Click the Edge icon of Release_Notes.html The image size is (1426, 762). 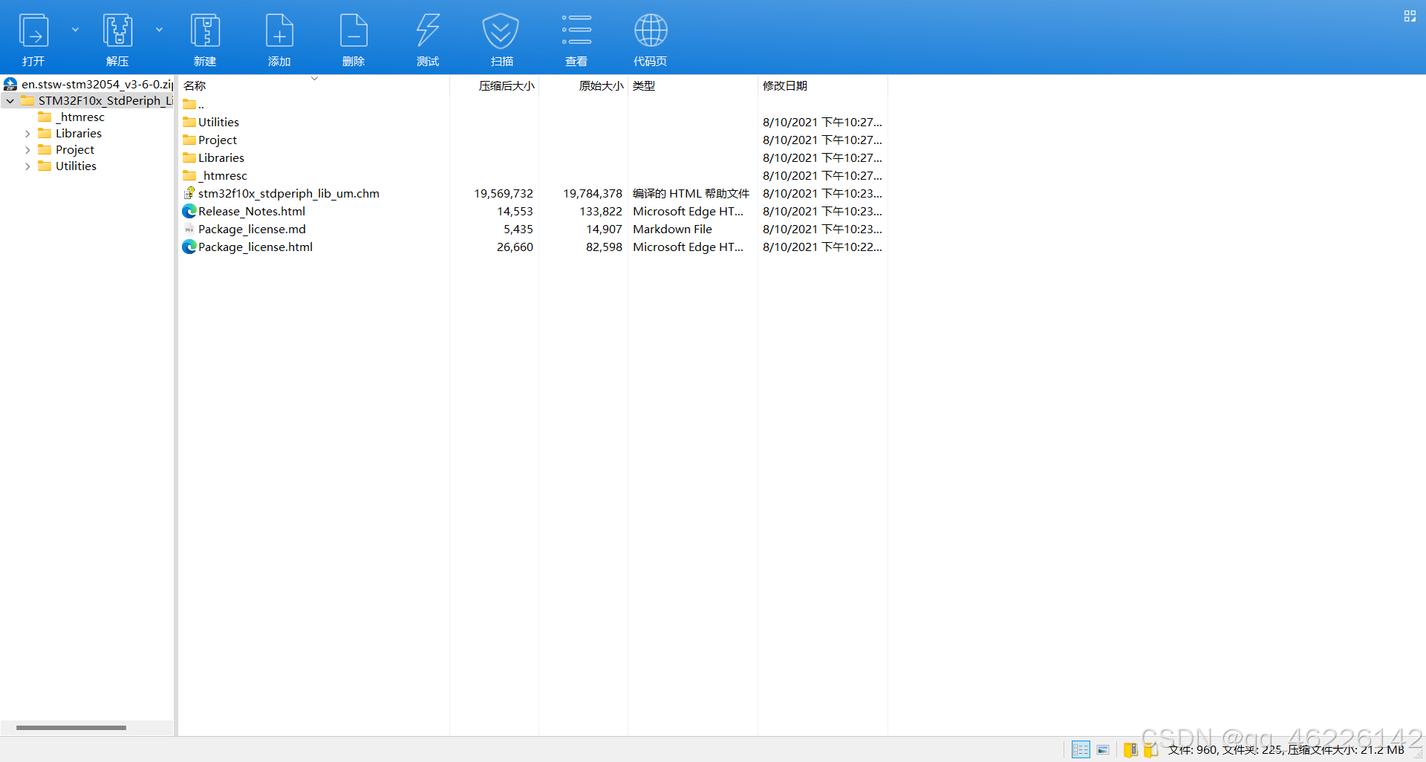point(189,211)
